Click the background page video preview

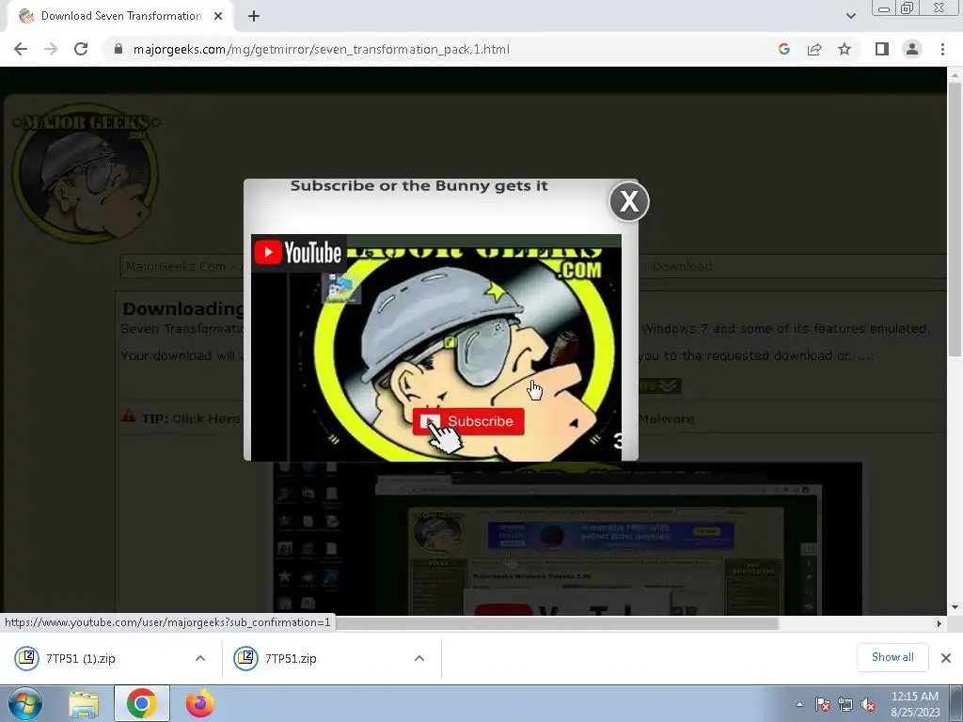tap(567, 539)
